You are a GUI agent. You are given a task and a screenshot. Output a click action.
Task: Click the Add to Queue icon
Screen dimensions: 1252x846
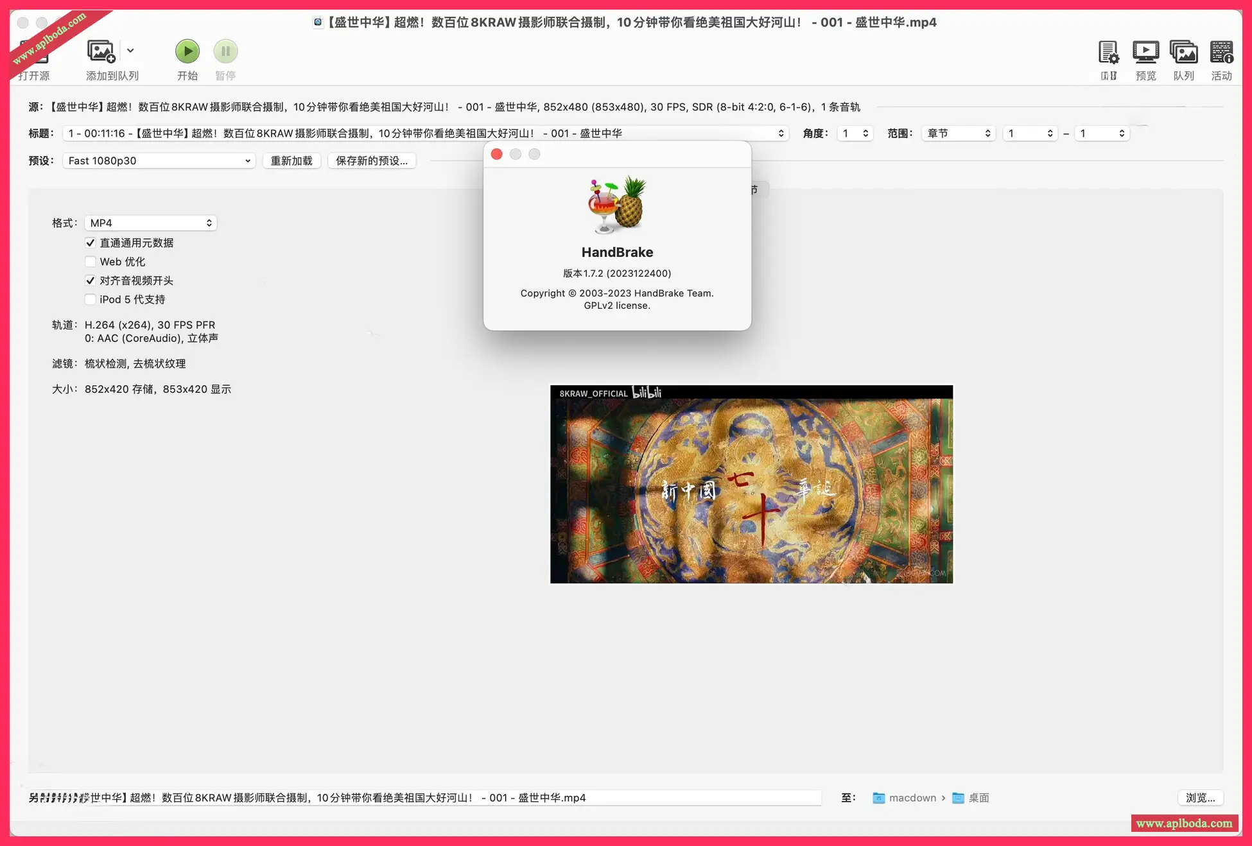tap(101, 51)
